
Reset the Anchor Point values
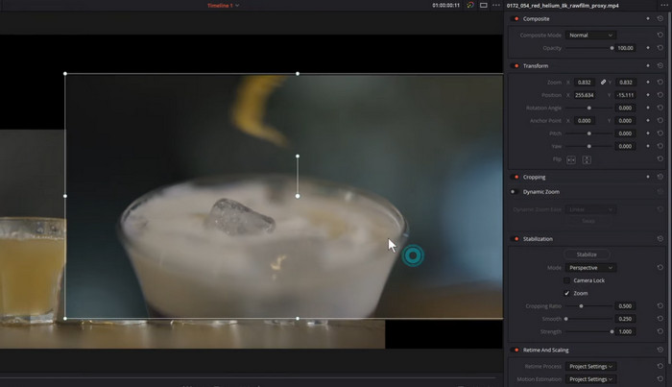click(x=660, y=121)
